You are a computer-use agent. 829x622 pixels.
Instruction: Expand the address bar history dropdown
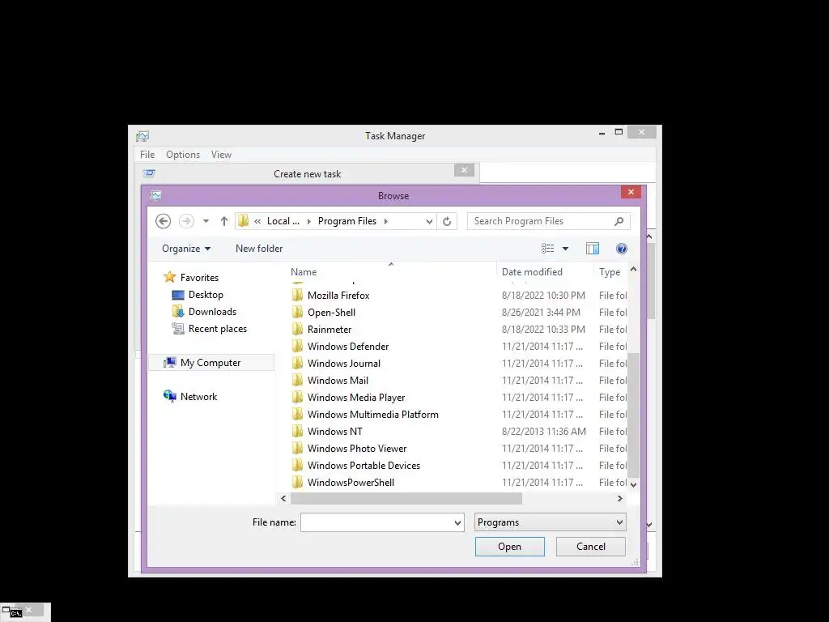pyautogui.click(x=429, y=222)
